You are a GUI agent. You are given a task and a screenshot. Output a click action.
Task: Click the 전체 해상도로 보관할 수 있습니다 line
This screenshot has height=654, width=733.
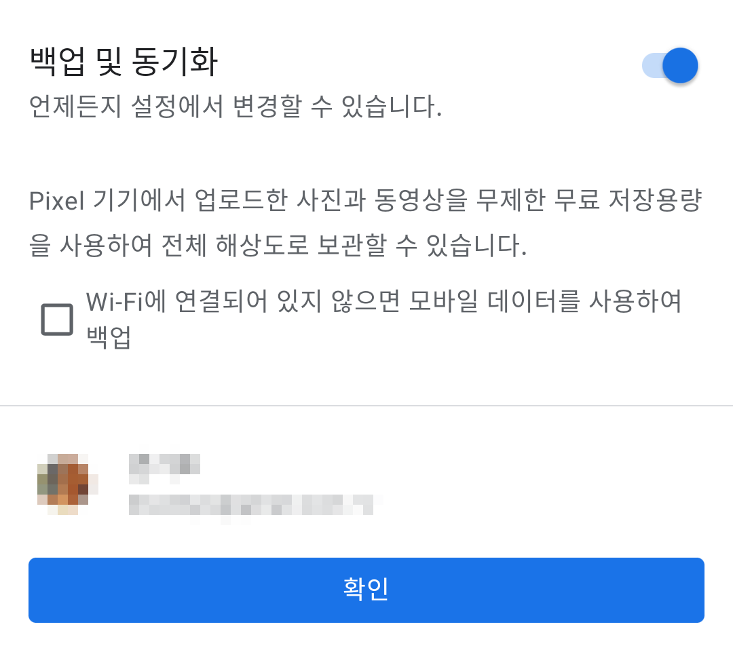pos(344,246)
